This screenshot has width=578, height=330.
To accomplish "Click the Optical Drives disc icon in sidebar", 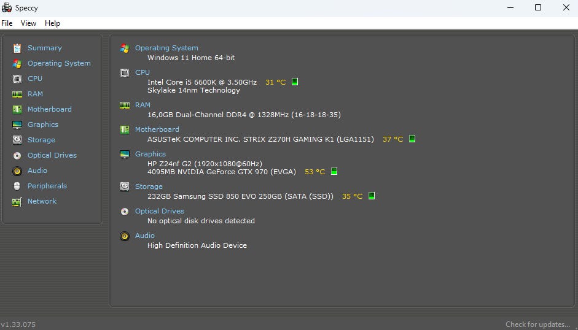I will click(x=17, y=155).
